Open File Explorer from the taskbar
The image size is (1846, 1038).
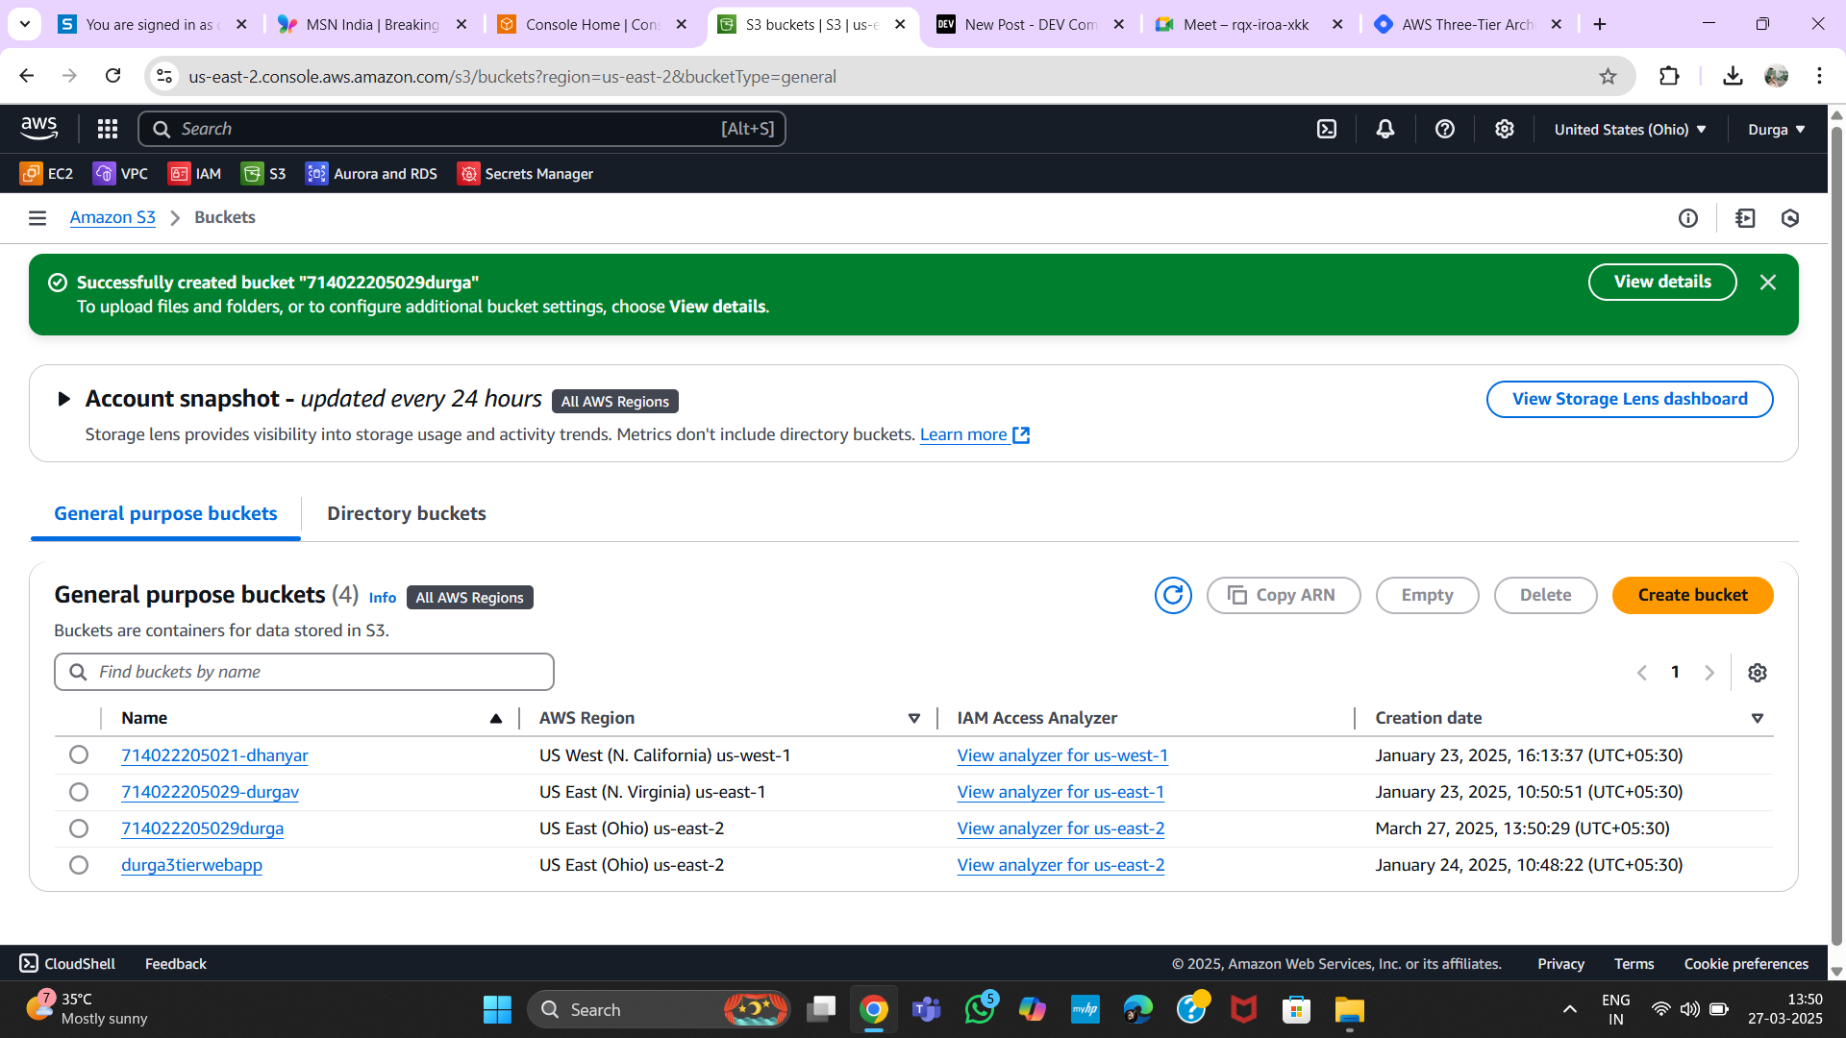(1350, 1010)
